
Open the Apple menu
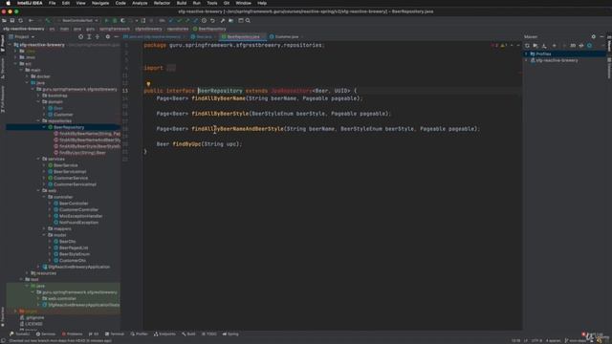pyautogui.click(x=8, y=3)
